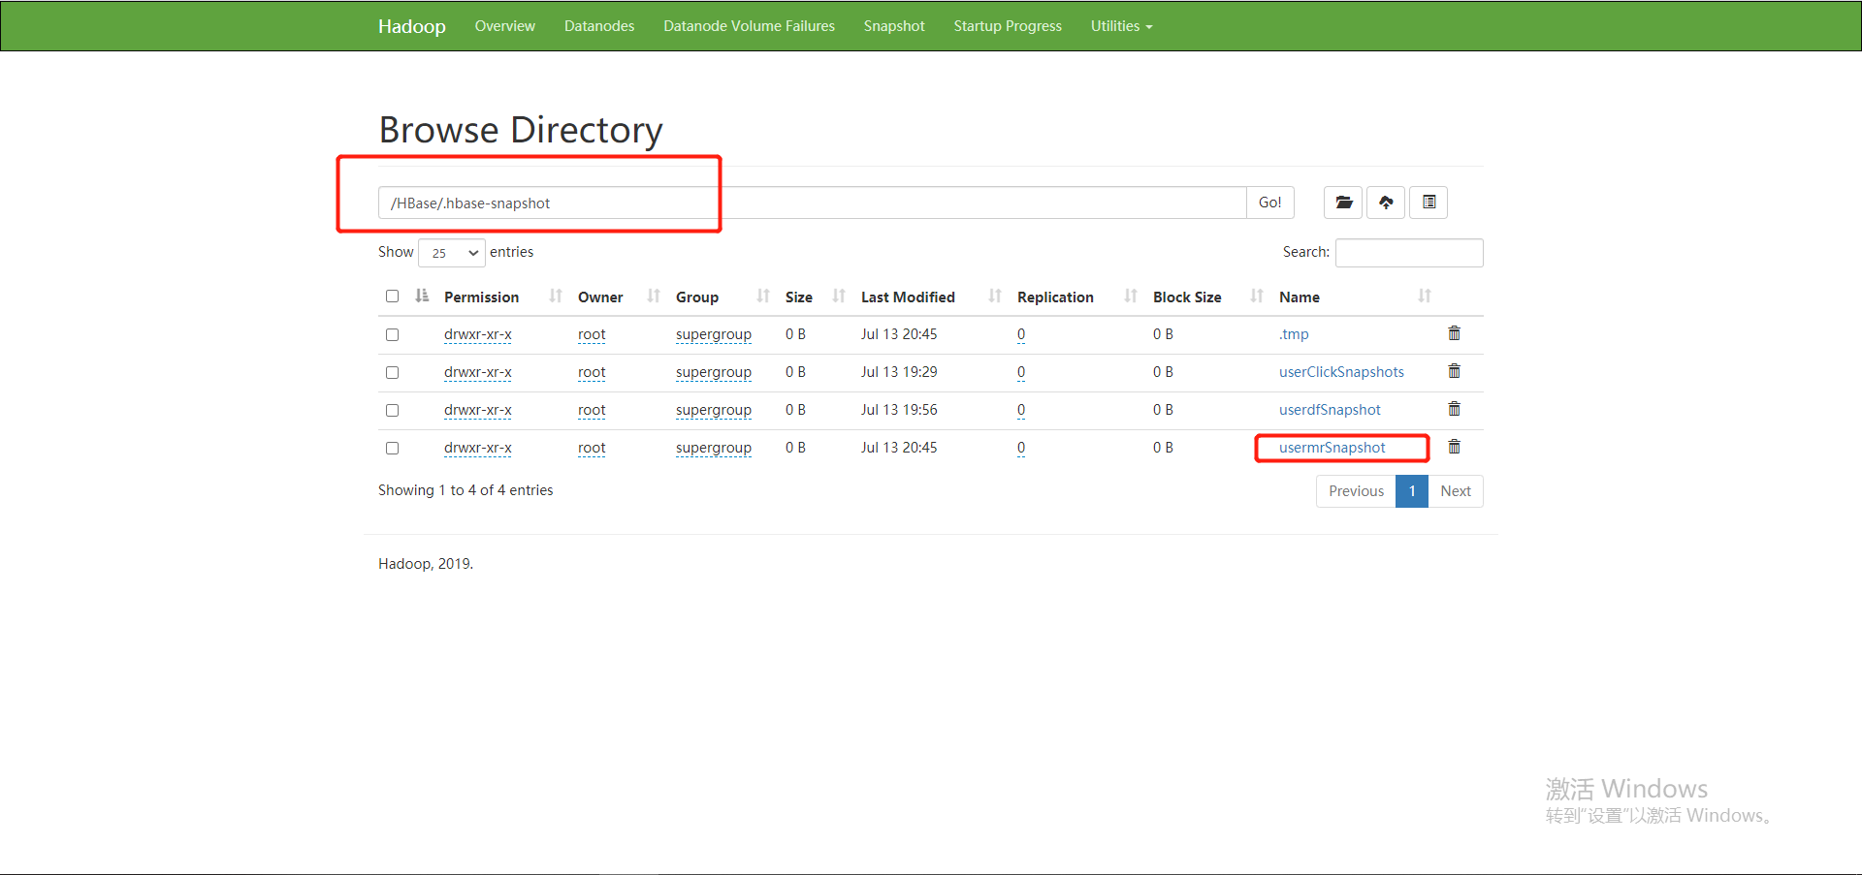Sort table by Block Size column arrows
The height and width of the screenshot is (875, 1862).
coord(1257,297)
